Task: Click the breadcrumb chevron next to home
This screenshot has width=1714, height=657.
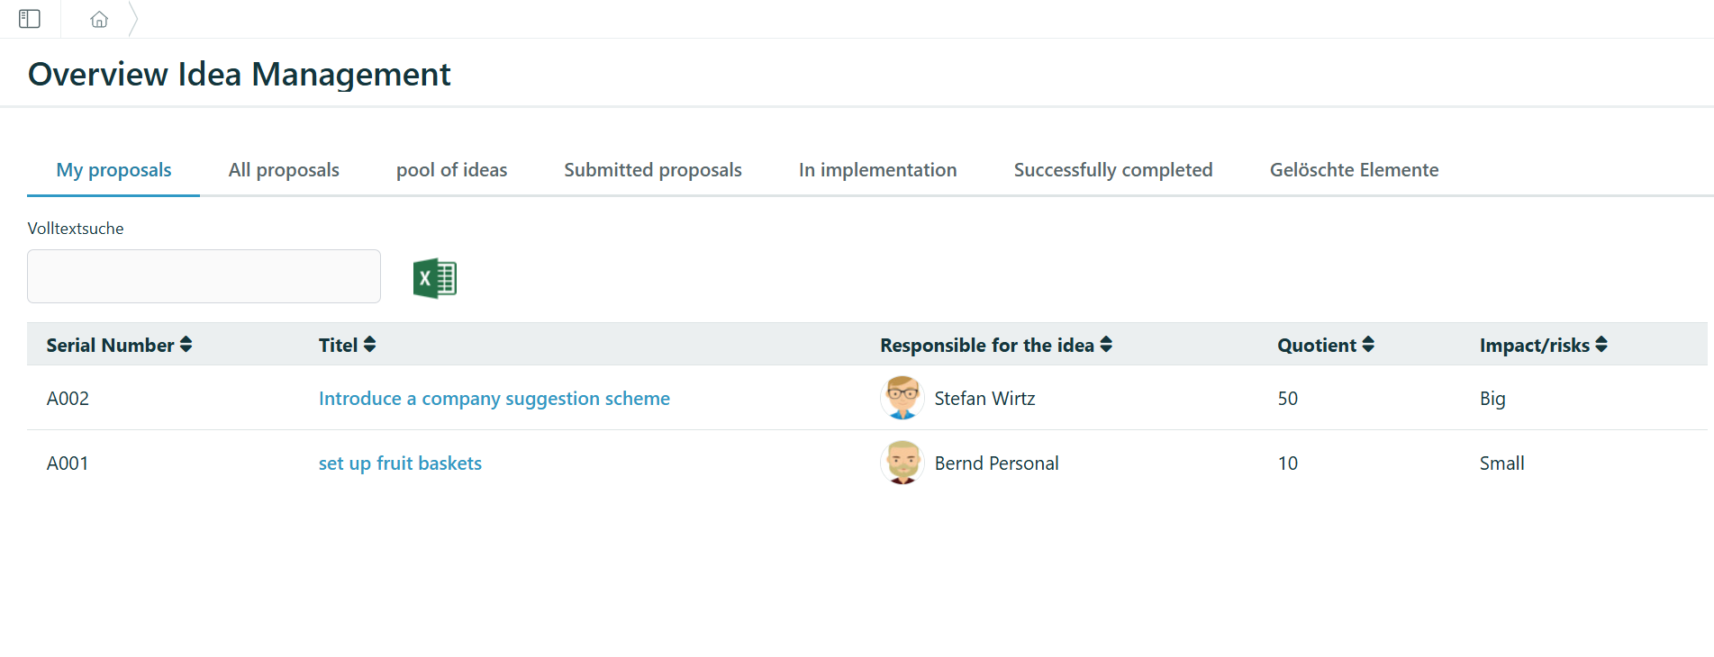Action: 133,18
